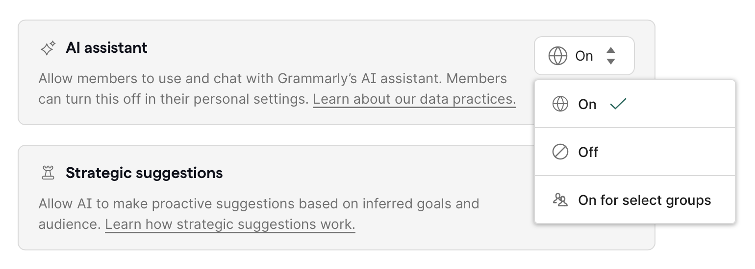Image resolution: width=755 pixels, height=269 pixels.
Task: Click the green checkmark next to On
Action: [x=618, y=104]
